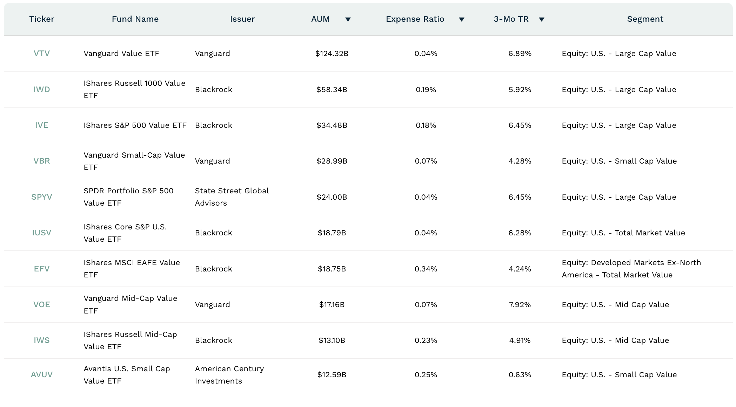Open the VTV ticker link
This screenshot has width=736, height=407.
point(42,53)
